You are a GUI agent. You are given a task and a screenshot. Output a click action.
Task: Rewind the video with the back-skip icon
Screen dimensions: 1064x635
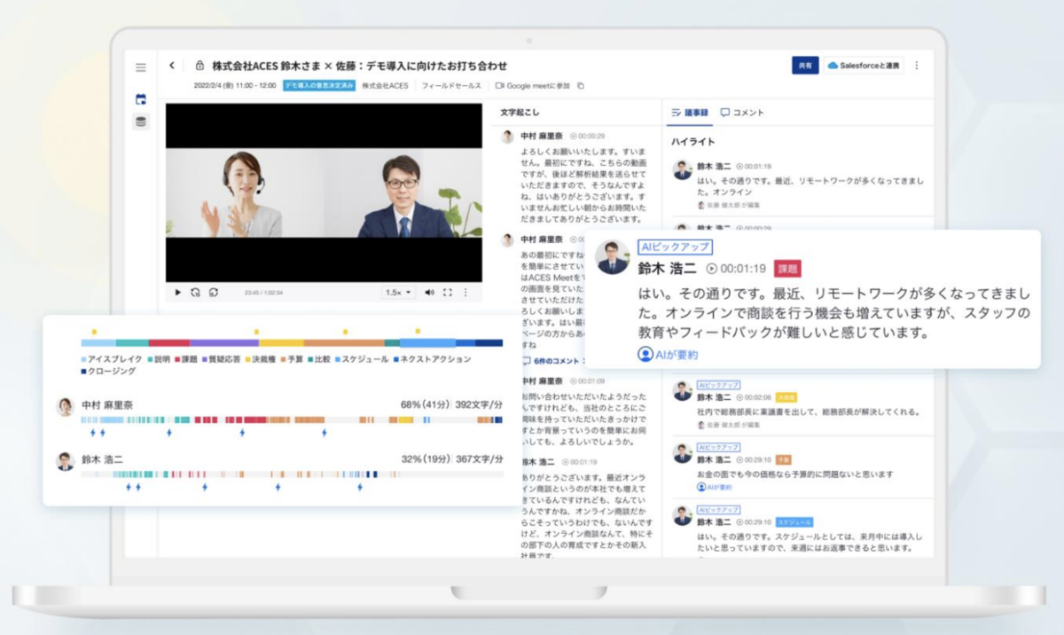tap(195, 292)
